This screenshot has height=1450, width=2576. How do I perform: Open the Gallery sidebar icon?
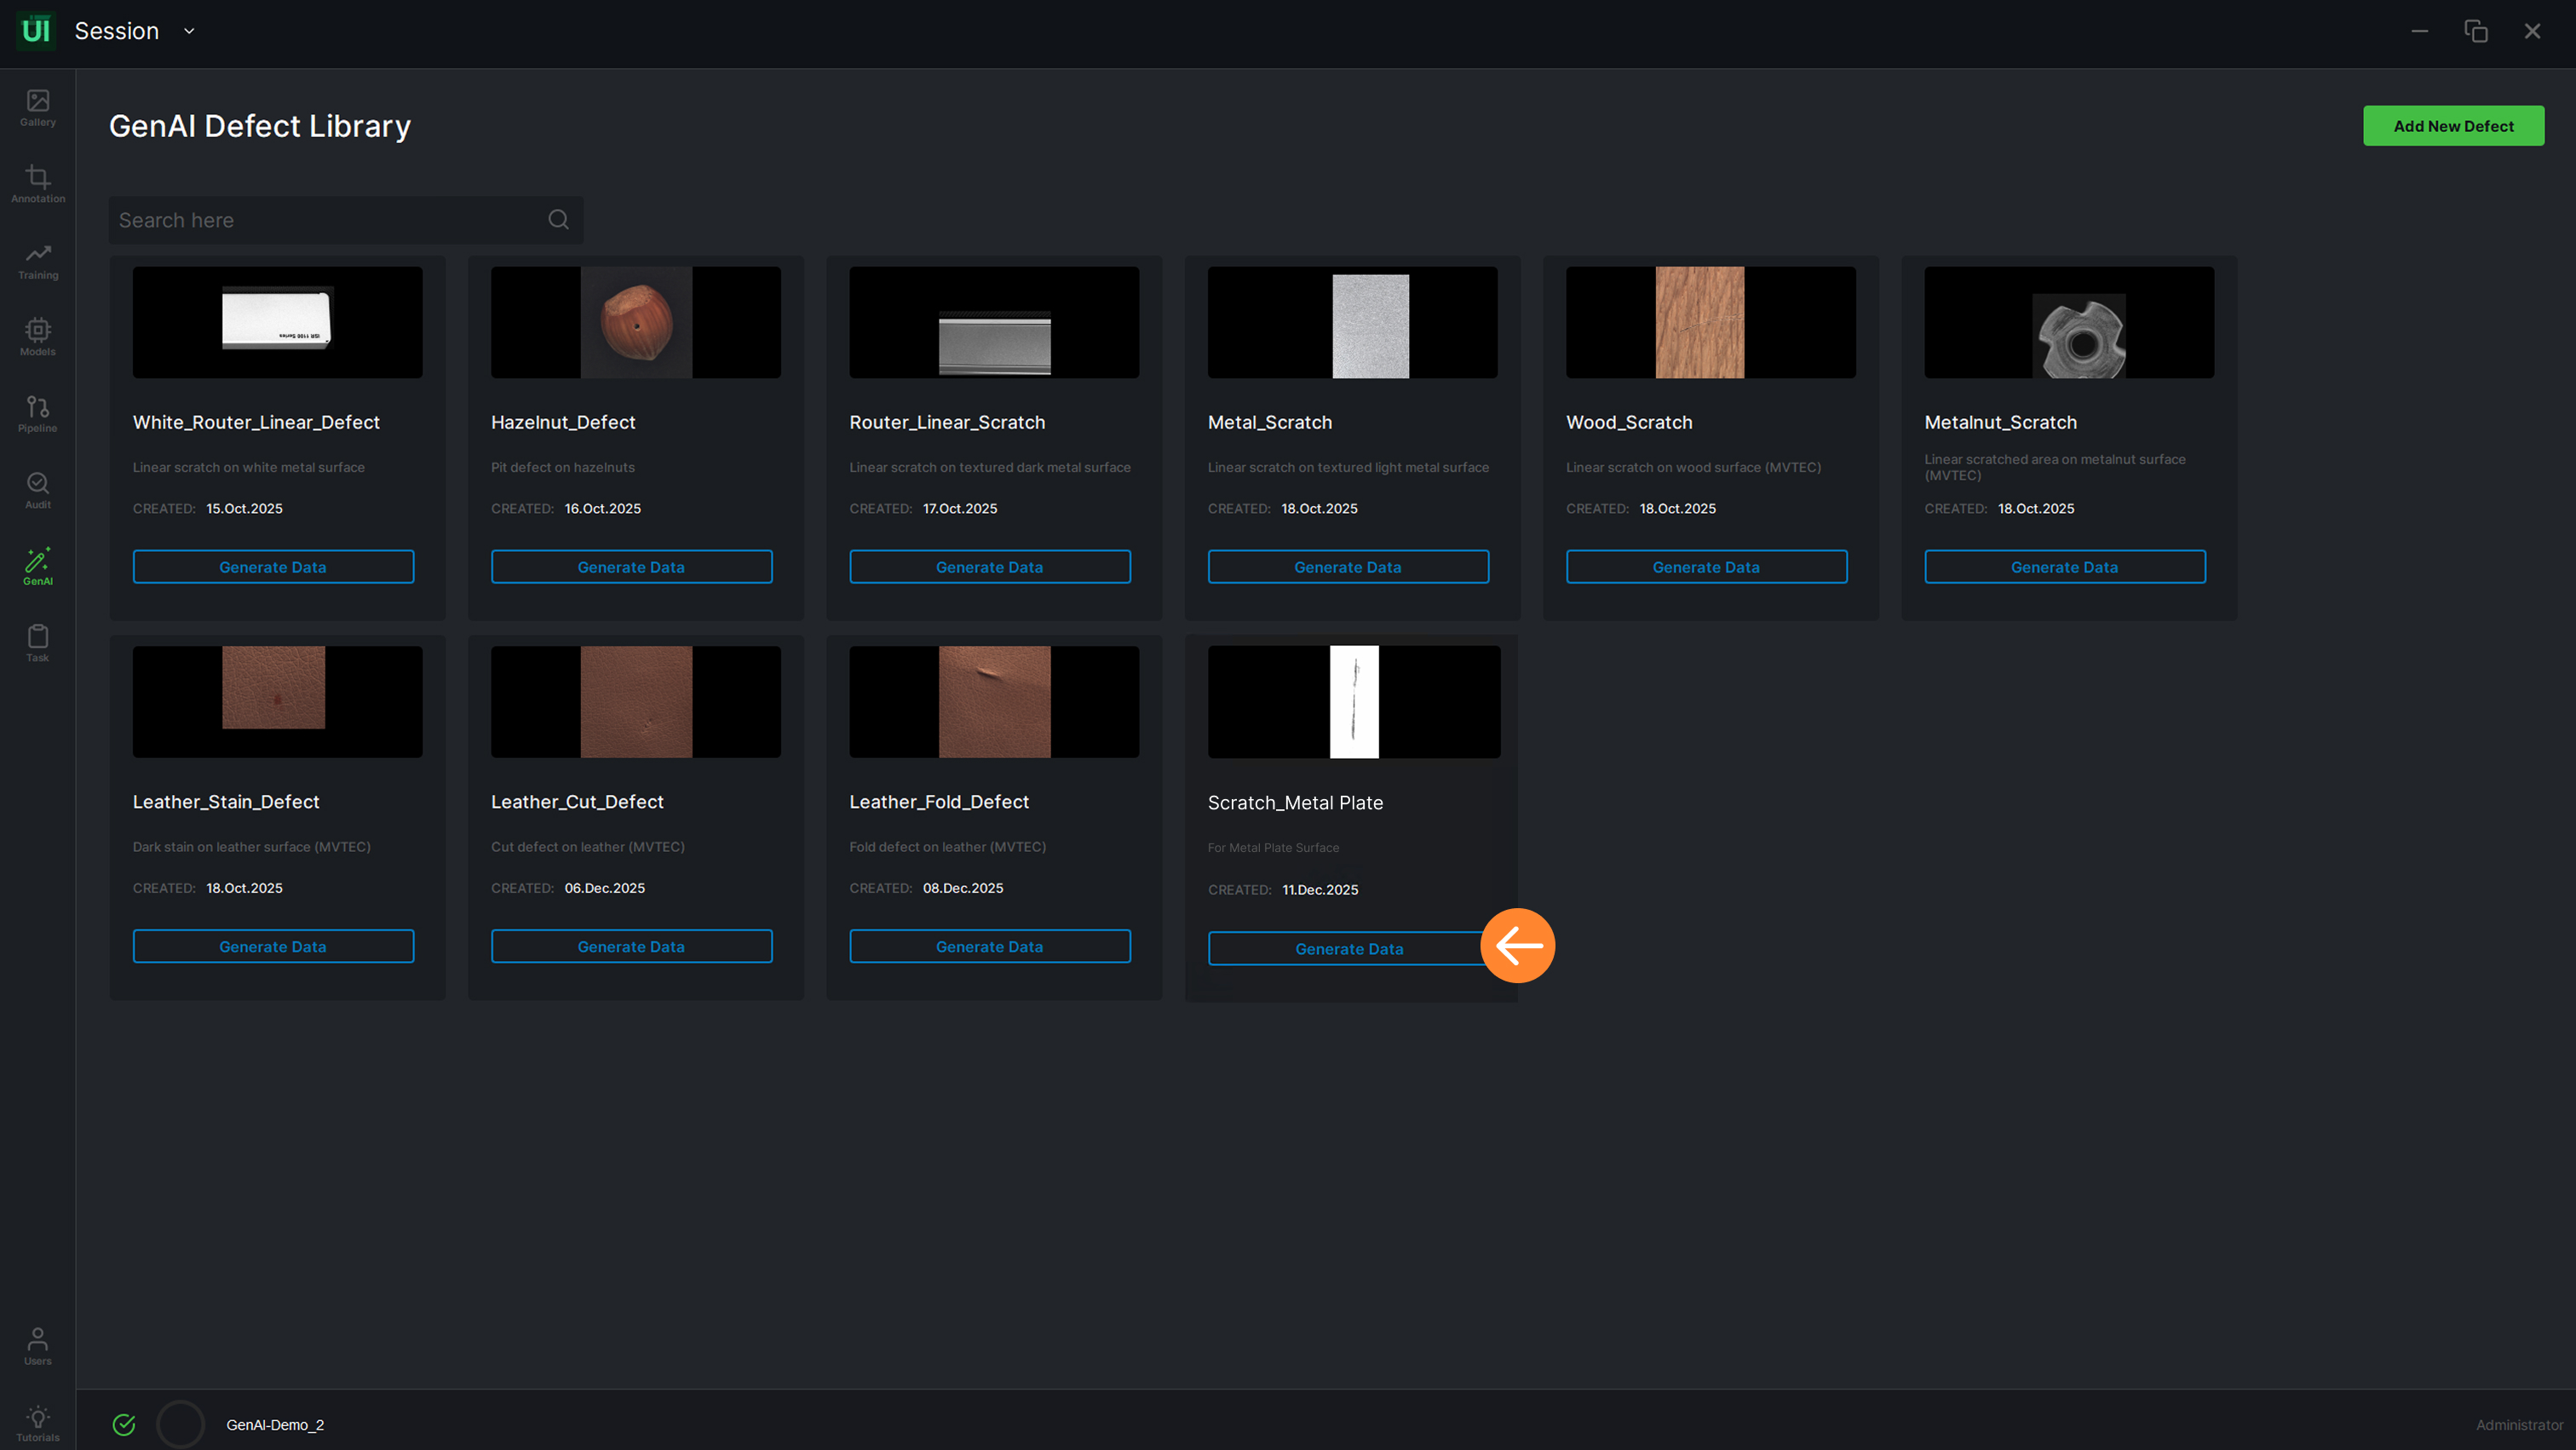(x=38, y=107)
